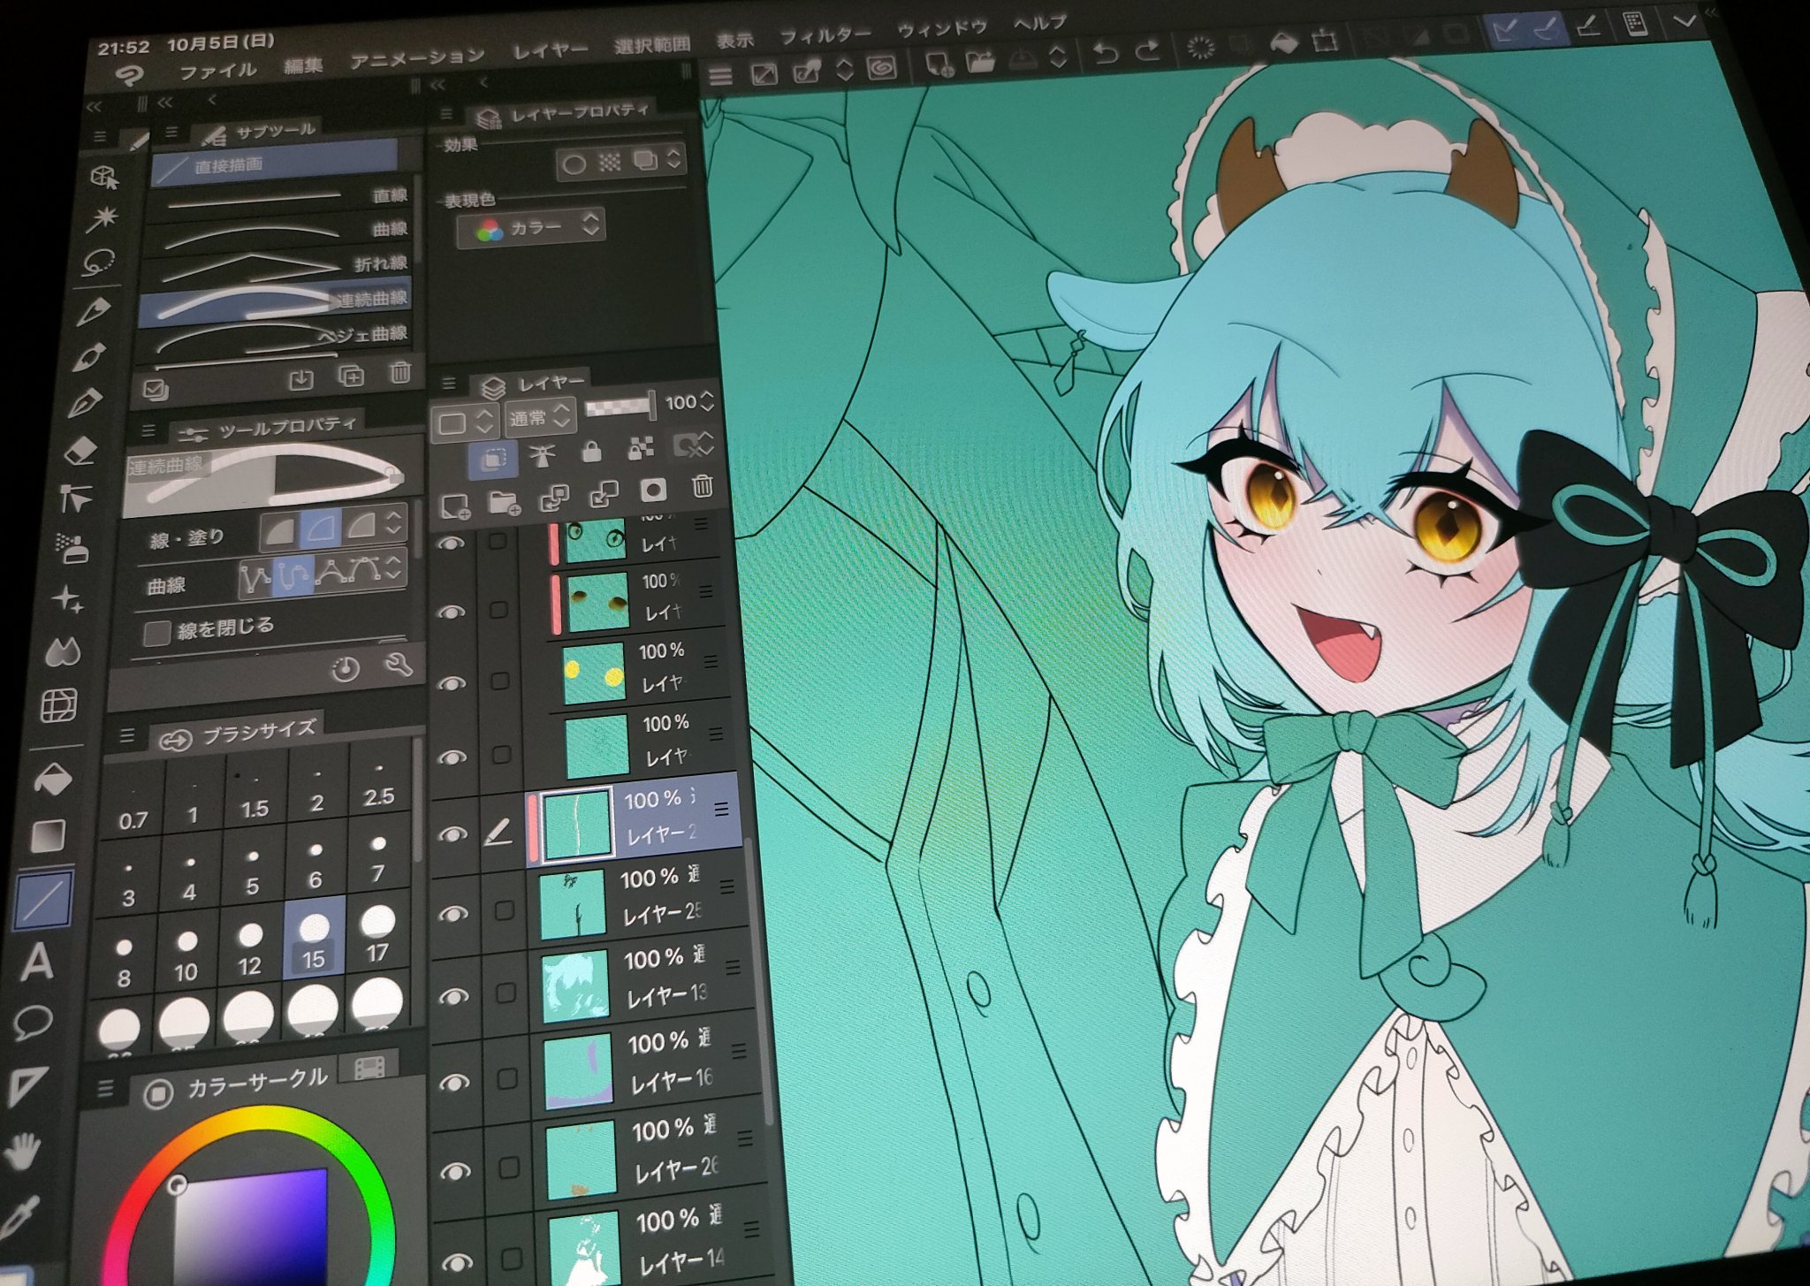Select the Eraser tool in toolbar
Viewport: 1810px width, 1286px height.
pos(80,452)
